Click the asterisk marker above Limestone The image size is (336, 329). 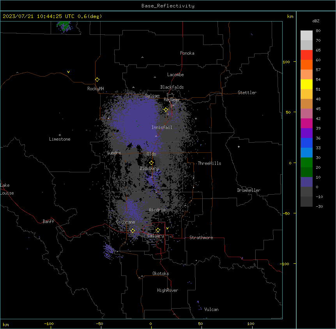[x=60, y=135]
